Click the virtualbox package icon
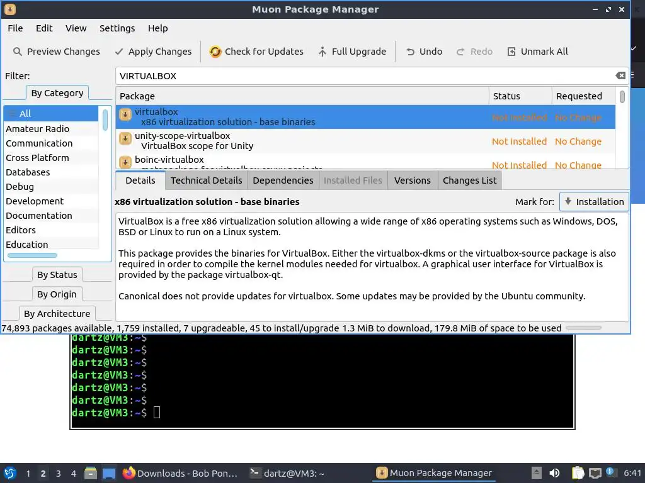 pyautogui.click(x=125, y=114)
